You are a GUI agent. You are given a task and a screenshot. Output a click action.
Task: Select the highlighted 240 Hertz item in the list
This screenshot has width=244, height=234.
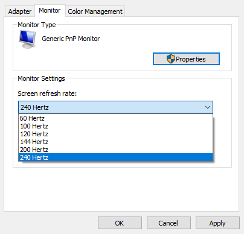[x=115, y=157]
